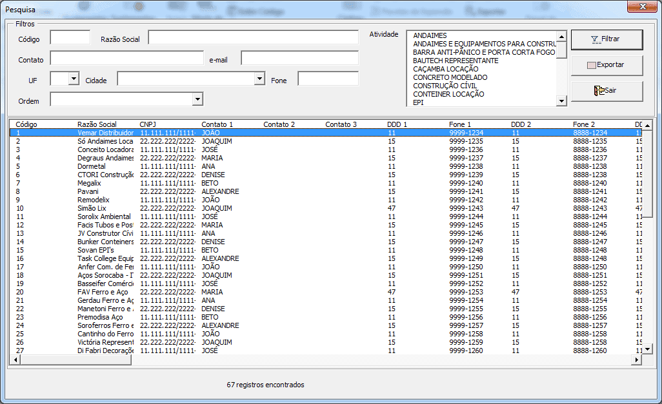Open the Cidade dropdown
The image size is (662, 404).
(x=259, y=79)
